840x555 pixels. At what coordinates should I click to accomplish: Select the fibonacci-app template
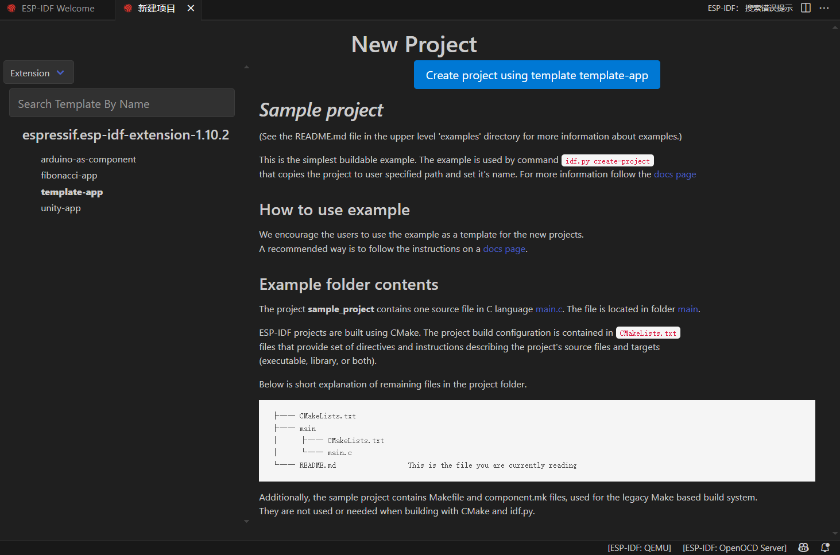69,175
